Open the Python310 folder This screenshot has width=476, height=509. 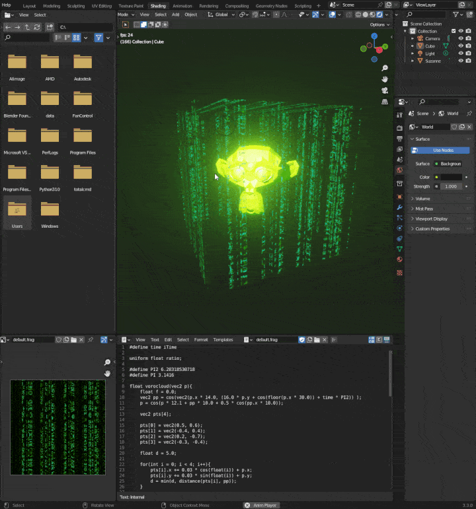click(50, 176)
